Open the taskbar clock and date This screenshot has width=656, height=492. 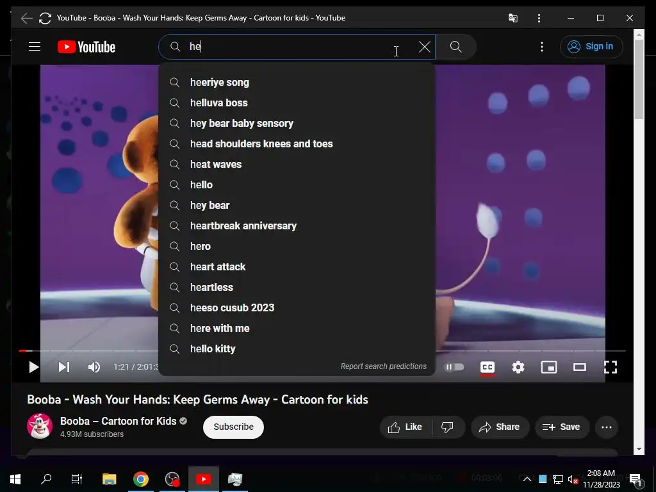tap(601, 479)
